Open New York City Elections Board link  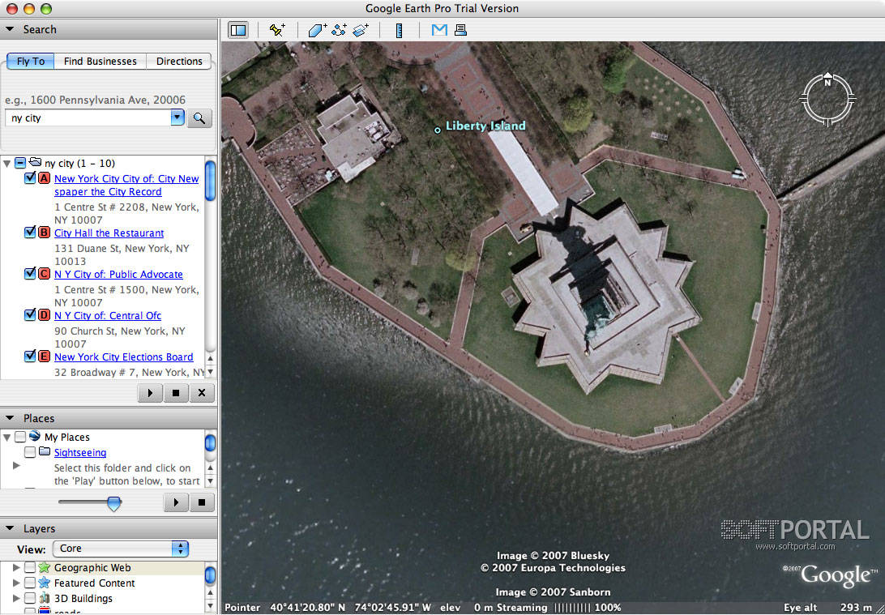pos(124,357)
